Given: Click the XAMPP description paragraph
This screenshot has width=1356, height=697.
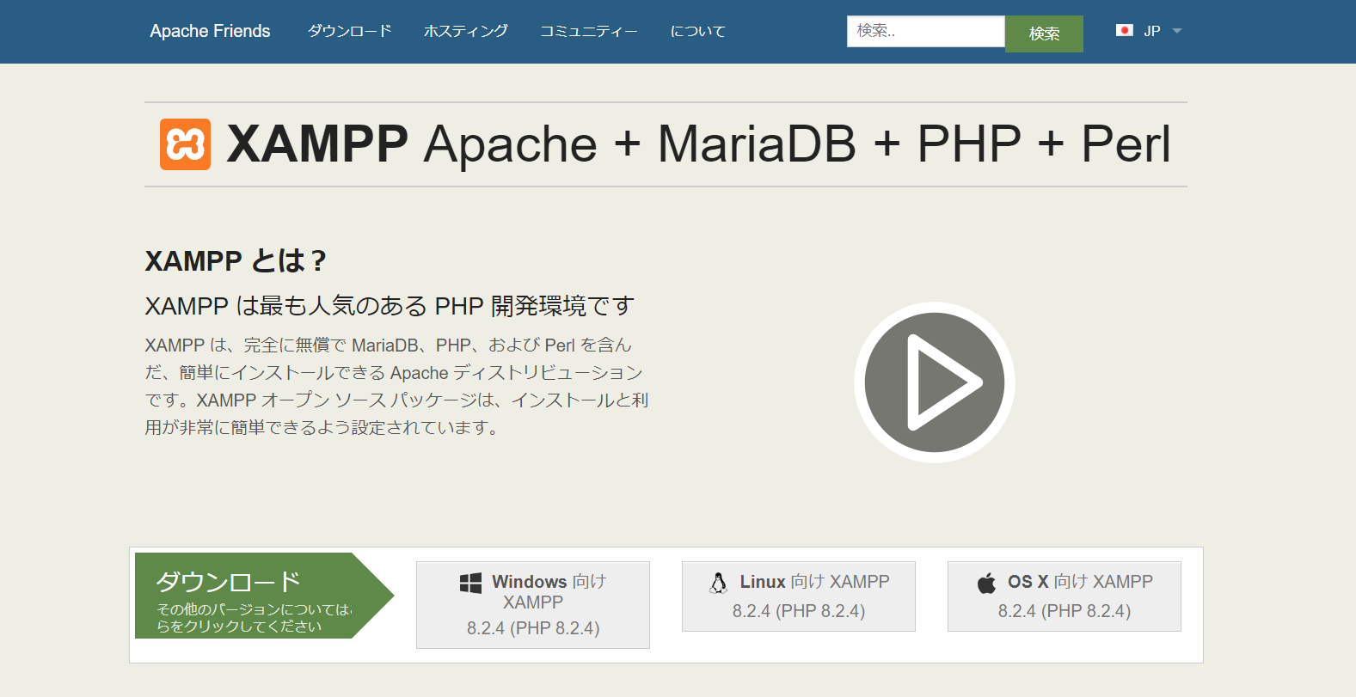Looking at the screenshot, I should pos(396,386).
